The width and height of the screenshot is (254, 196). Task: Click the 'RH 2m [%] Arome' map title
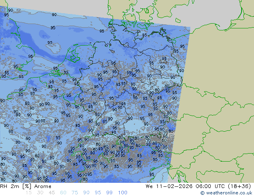tap(26, 186)
